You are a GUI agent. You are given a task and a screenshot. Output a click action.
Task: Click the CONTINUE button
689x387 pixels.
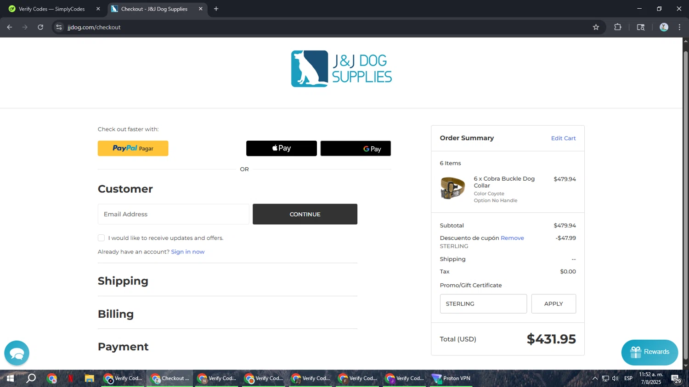pyautogui.click(x=305, y=214)
